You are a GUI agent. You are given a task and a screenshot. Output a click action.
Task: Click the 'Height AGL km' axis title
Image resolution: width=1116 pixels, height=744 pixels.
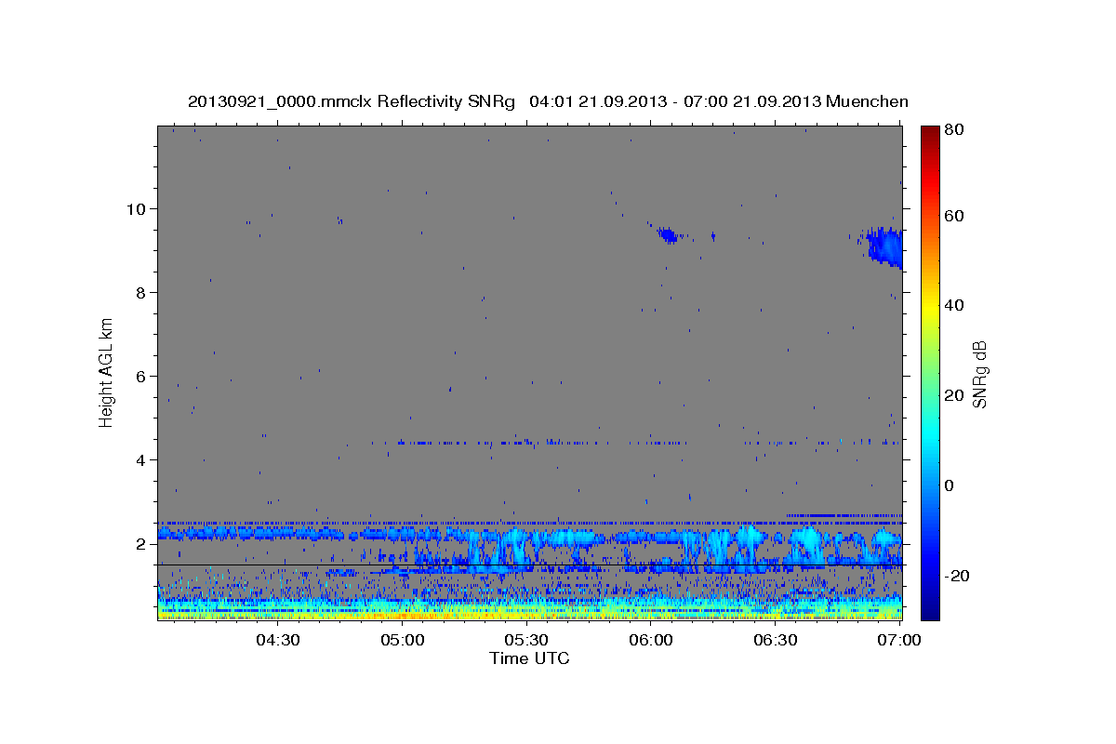coord(106,373)
